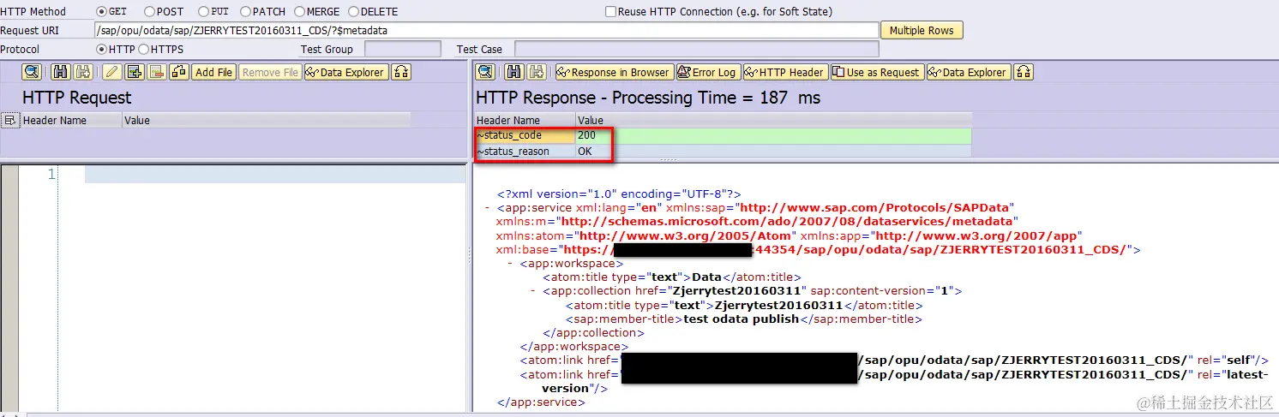Viewport: 1279px width, 417px height.
Task: Click the xml version declaration line
Action: (619, 194)
